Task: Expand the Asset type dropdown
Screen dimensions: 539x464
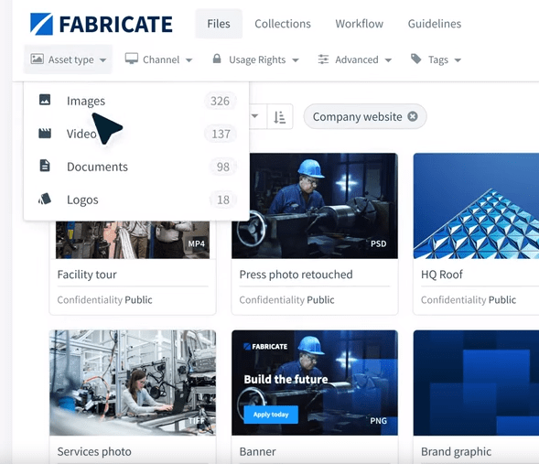Action: 68,59
